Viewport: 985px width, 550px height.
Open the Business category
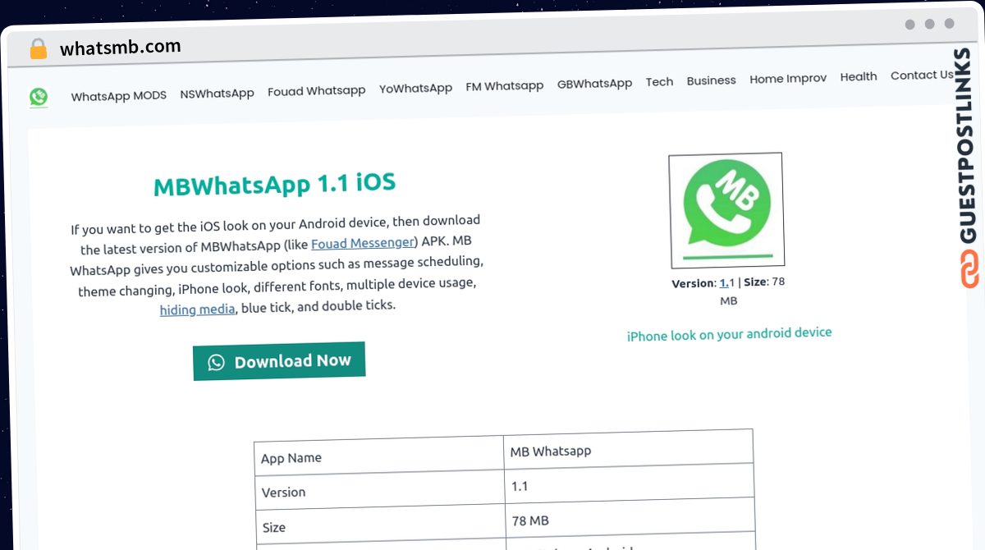(x=712, y=80)
